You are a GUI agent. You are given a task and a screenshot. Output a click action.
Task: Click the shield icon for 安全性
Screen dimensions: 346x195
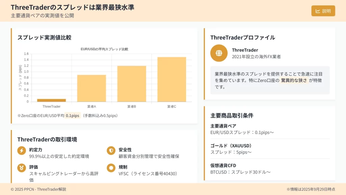pos(111,151)
